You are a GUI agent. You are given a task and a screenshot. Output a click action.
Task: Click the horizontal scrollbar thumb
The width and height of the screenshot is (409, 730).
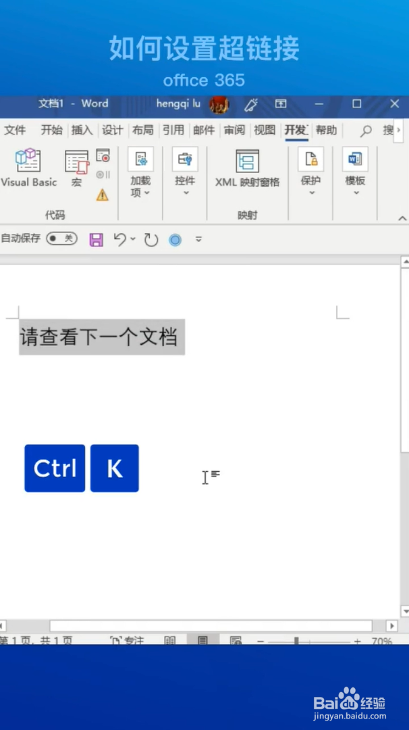pyautogui.click(x=211, y=626)
